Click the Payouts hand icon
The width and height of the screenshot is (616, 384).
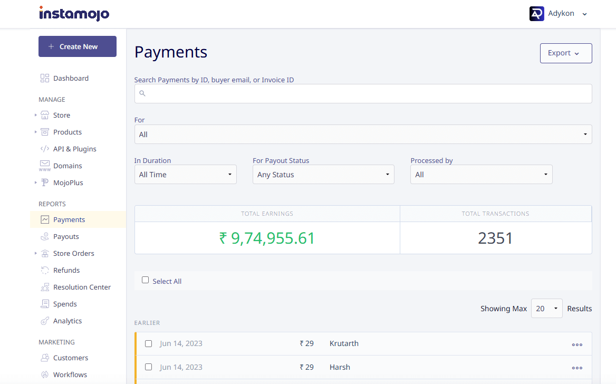[x=45, y=236]
